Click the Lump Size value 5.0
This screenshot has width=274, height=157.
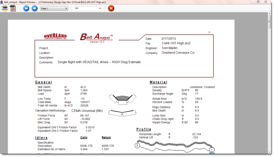tap(197, 116)
